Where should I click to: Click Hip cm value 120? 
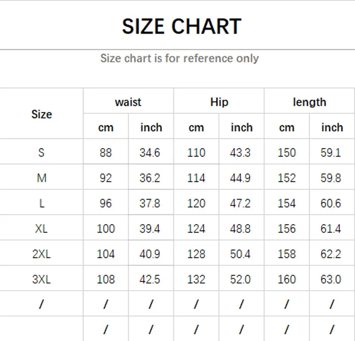(x=196, y=203)
